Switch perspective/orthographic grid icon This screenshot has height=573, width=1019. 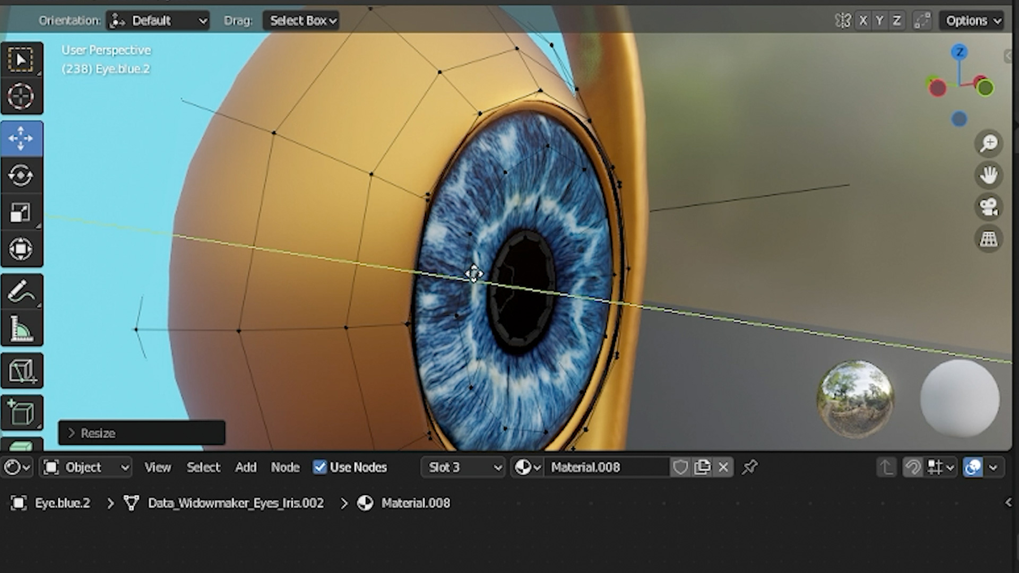click(x=989, y=239)
